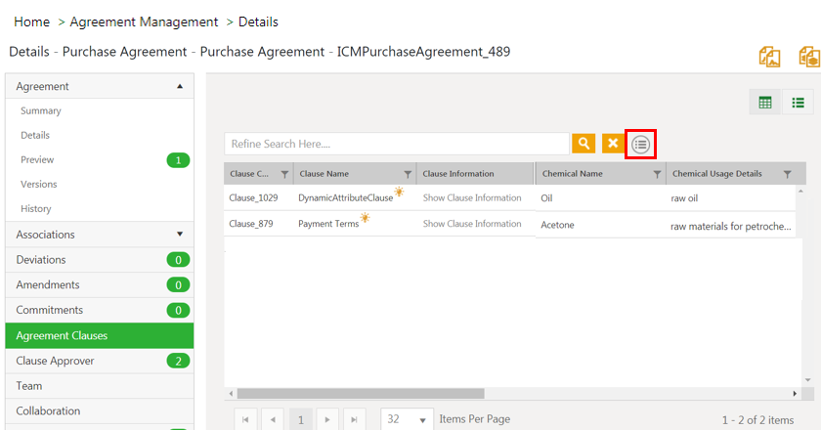Open filter for Chemical Name column
821x431 pixels.
[x=657, y=174]
